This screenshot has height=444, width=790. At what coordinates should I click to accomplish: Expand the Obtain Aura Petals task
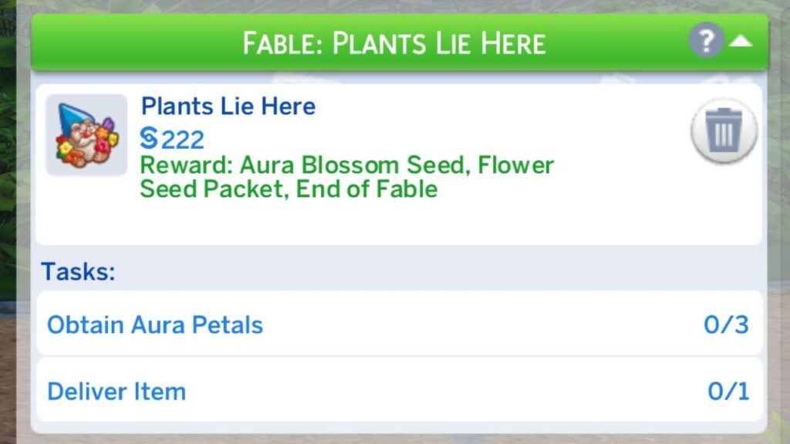(x=154, y=325)
